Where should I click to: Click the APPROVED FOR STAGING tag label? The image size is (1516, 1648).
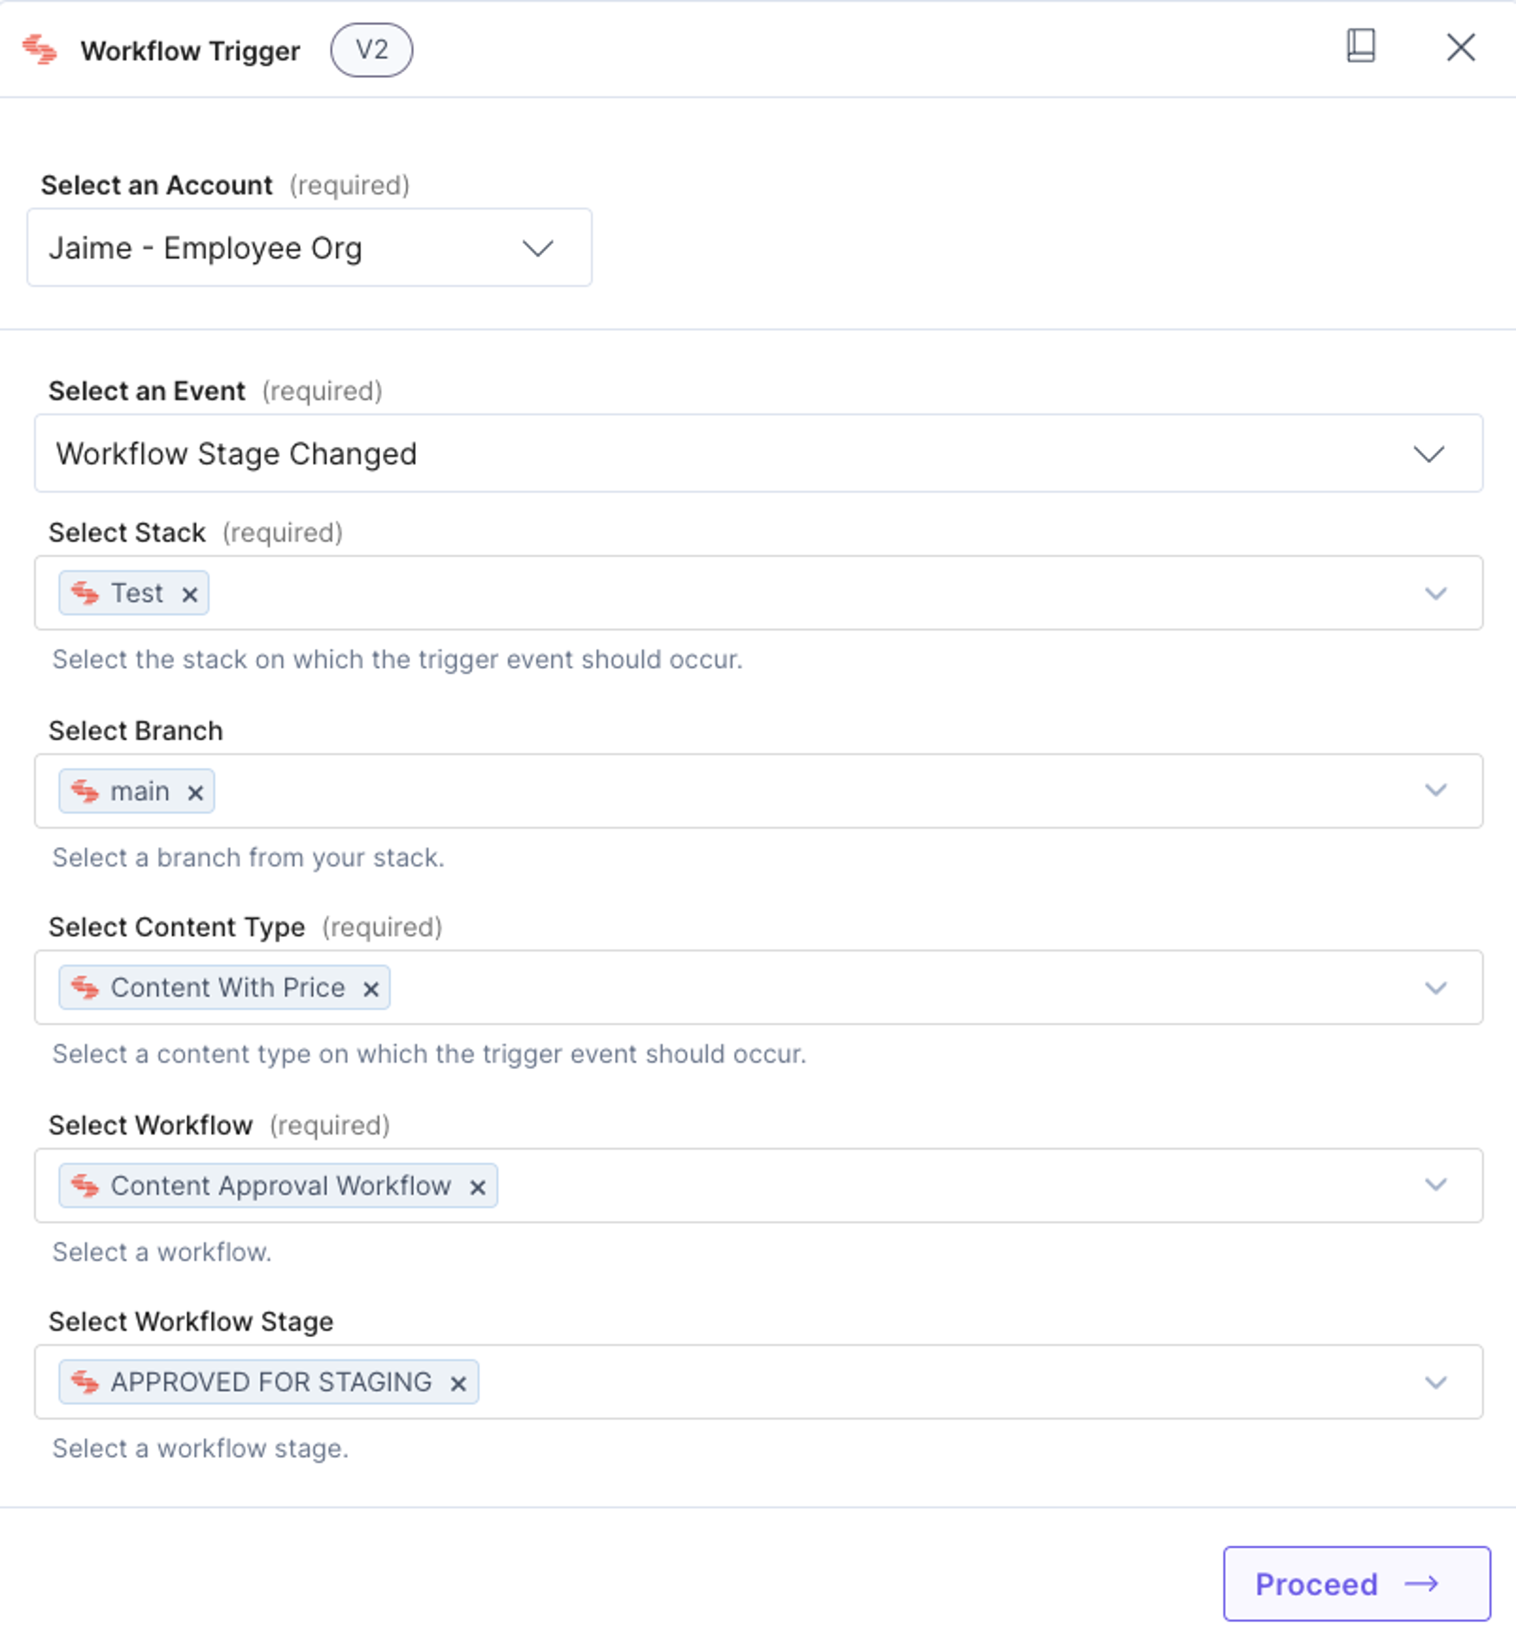(x=271, y=1383)
